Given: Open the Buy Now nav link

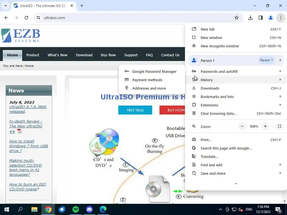Looking at the screenshot, I should pyautogui.click(x=108, y=55).
